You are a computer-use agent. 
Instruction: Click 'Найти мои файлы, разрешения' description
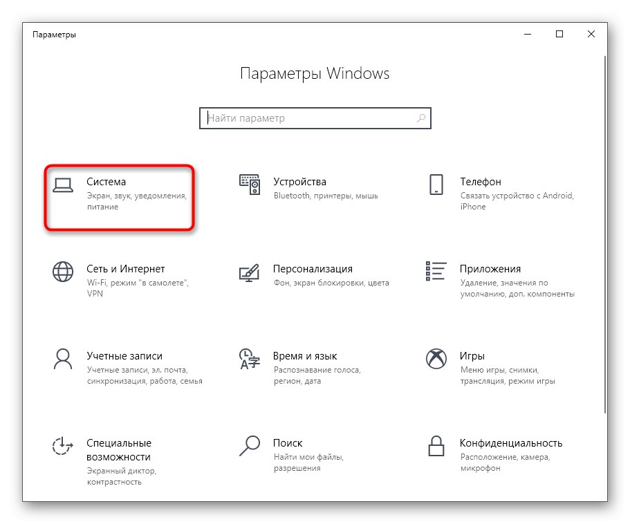(308, 462)
